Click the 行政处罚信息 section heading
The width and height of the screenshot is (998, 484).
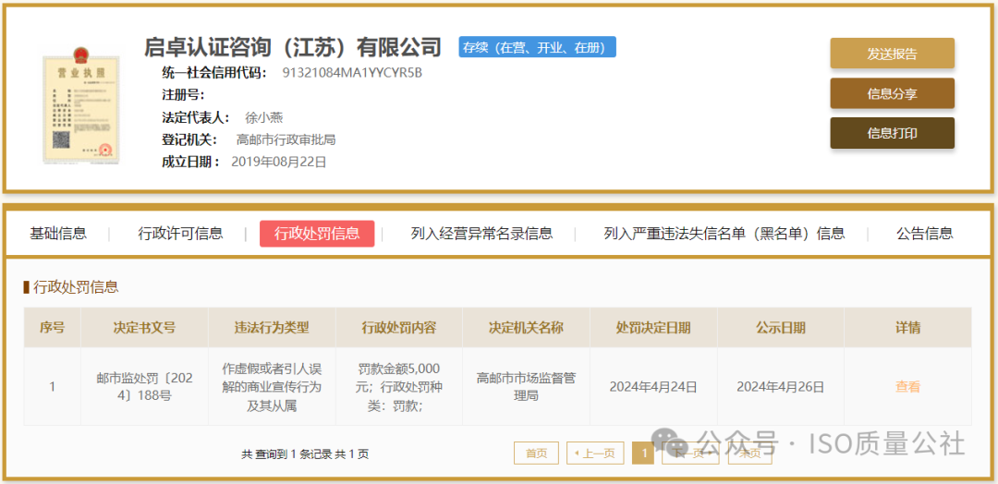coord(76,287)
